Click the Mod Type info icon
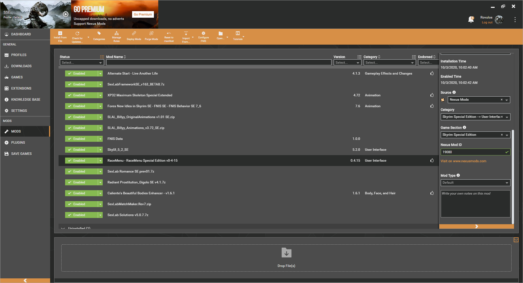This screenshot has width=523, height=283. click(x=458, y=175)
